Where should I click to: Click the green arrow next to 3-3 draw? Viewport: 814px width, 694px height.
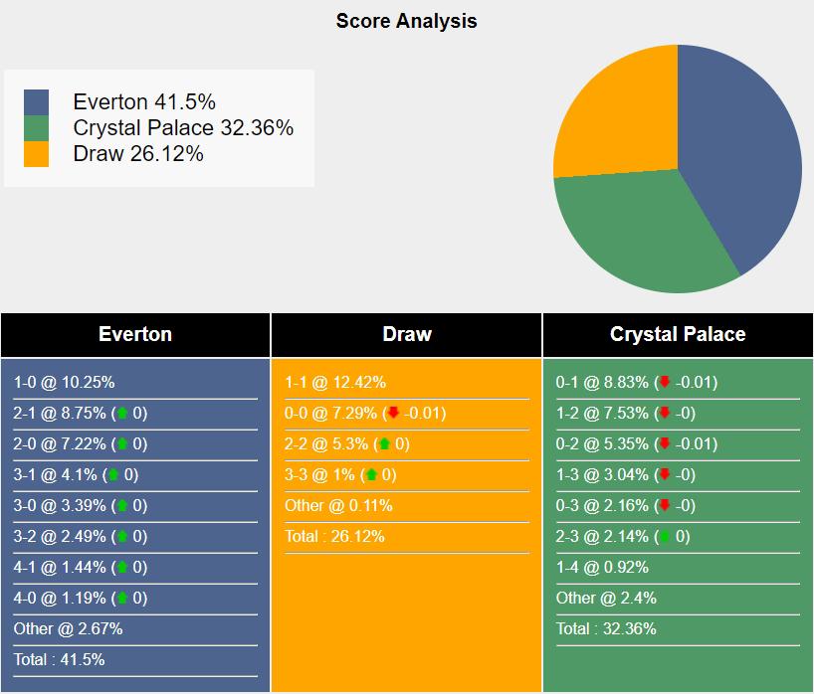[x=372, y=475]
